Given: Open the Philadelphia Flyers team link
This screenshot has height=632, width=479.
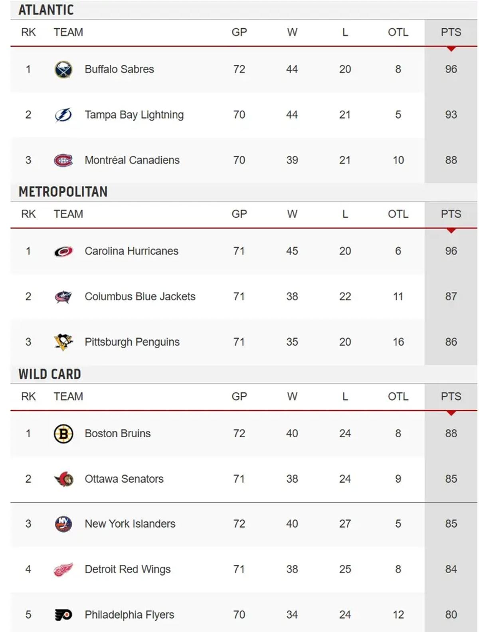Looking at the screenshot, I should pos(129,615).
